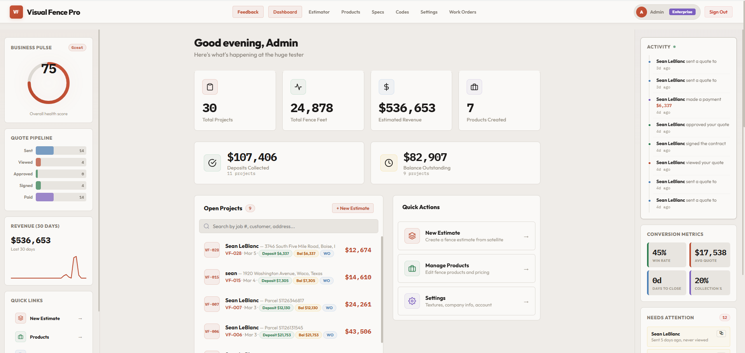This screenshot has width=745, height=353.
Task: Toggle the WO badge on project VF-028
Action: [327, 253]
